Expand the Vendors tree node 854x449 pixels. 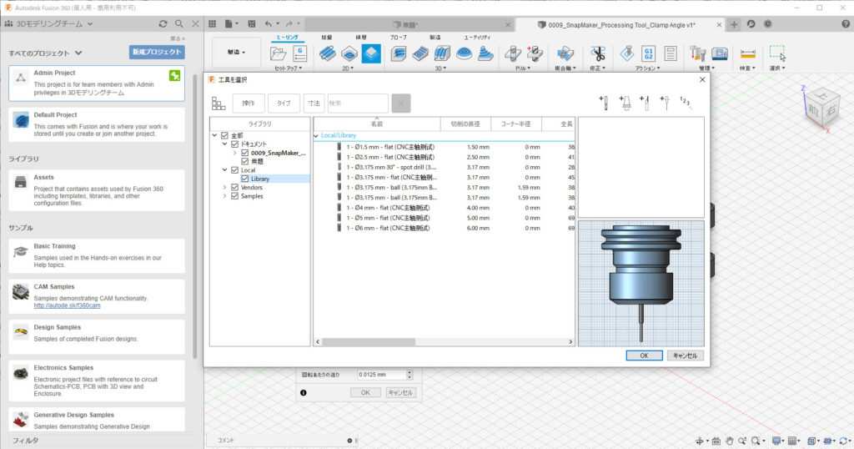(224, 188)
